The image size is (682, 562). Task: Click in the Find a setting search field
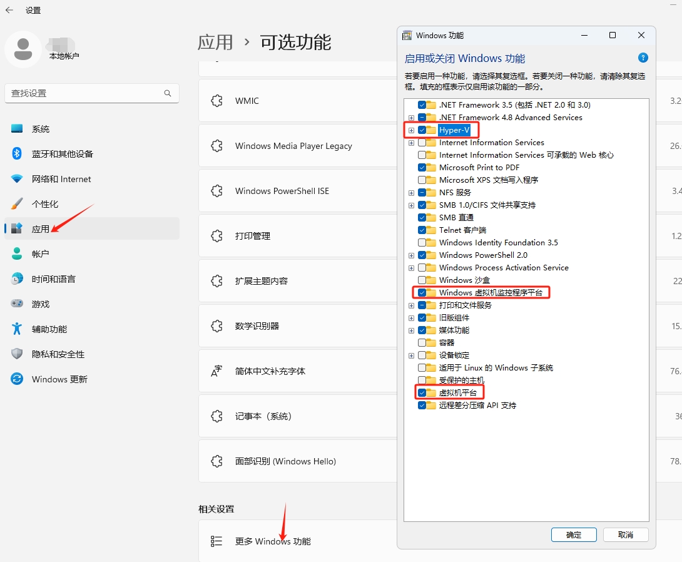92,93
